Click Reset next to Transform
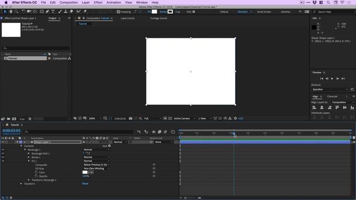 [85, 184]
